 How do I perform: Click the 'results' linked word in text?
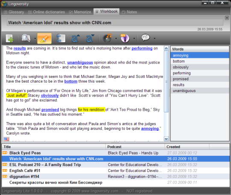point(20,48)
